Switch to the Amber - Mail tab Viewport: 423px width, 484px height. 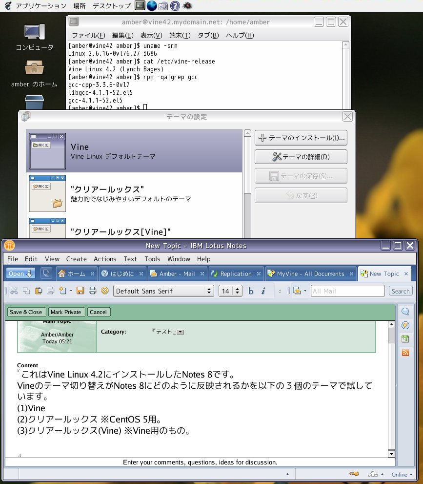(177, 274)
